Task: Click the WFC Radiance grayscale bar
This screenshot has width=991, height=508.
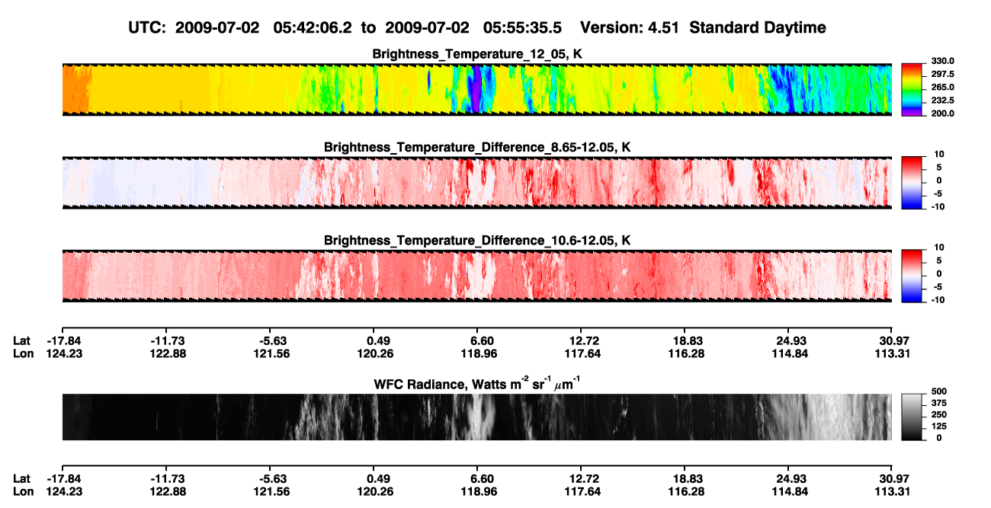Action: point(912,417)
